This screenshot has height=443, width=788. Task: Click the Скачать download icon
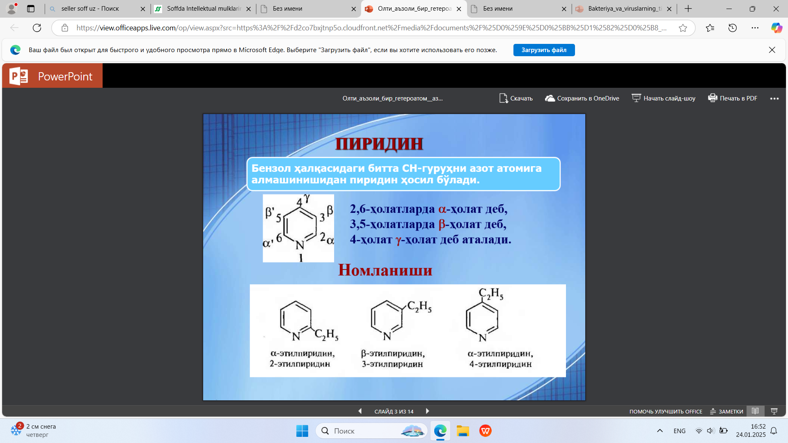504,98
